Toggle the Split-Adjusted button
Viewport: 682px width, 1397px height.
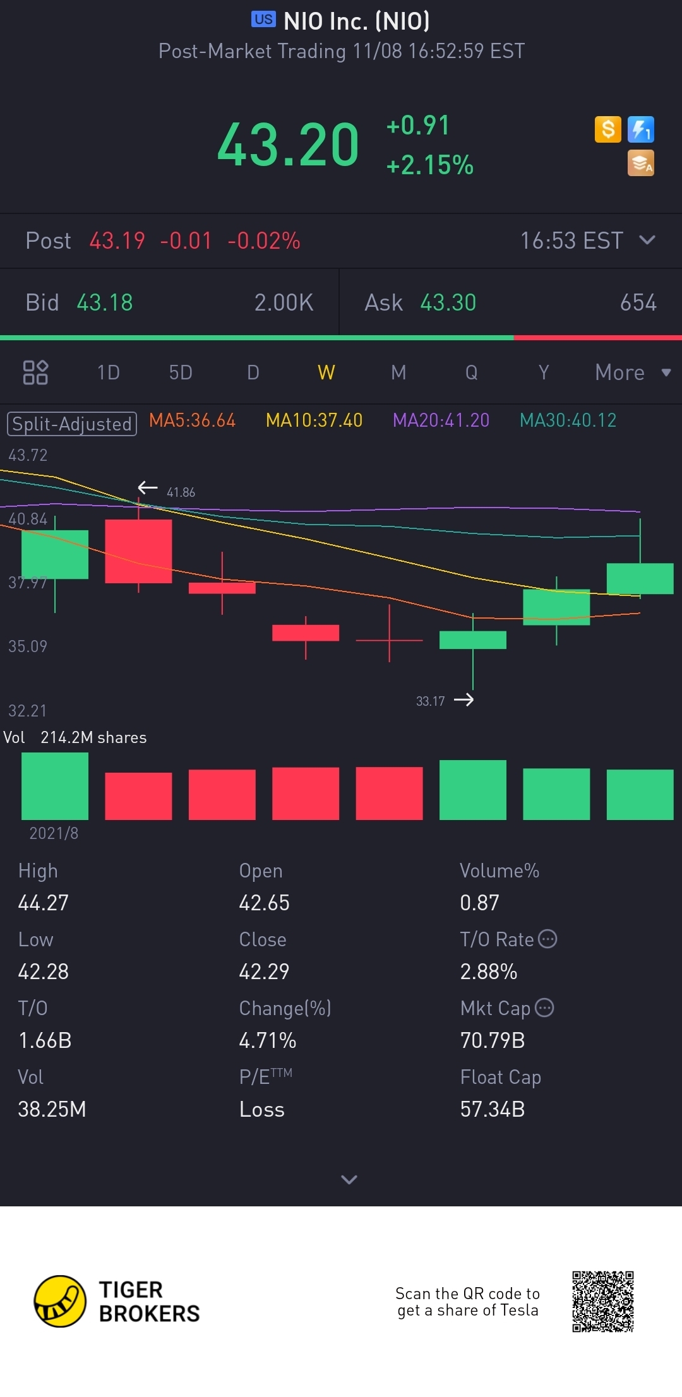72,424
